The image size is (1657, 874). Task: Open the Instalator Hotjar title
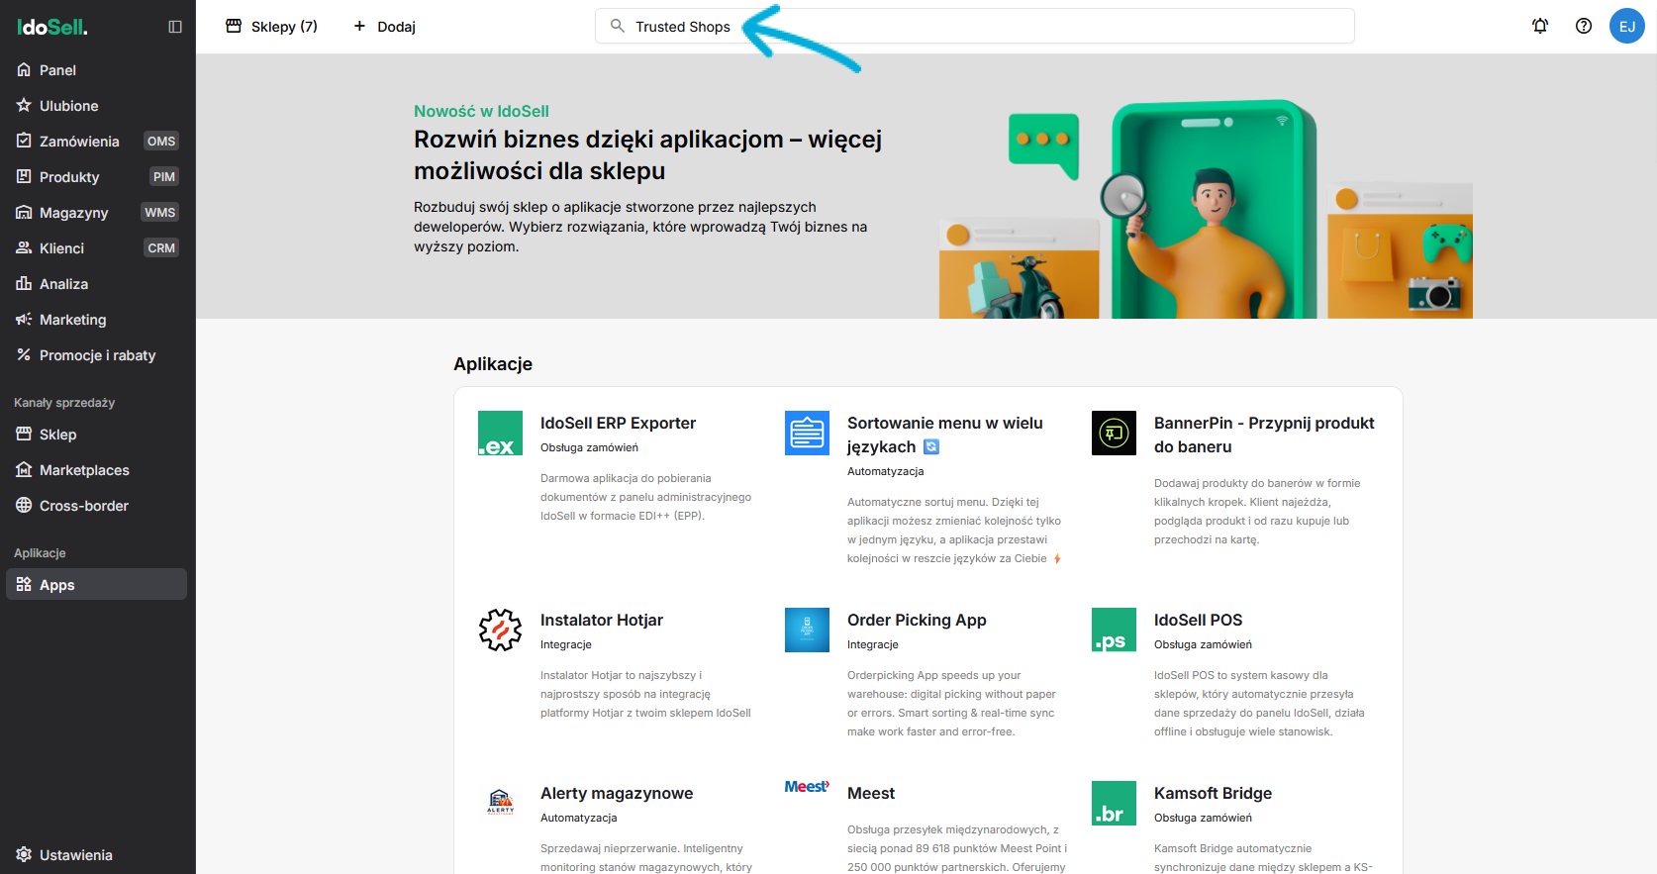(602, 621)
